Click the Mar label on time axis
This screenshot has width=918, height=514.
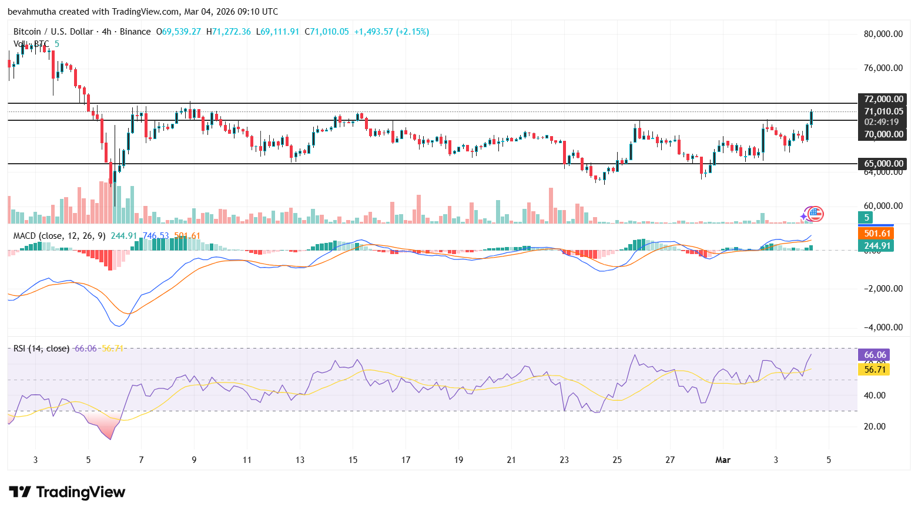pyautogui.click(x=723, y=460)
